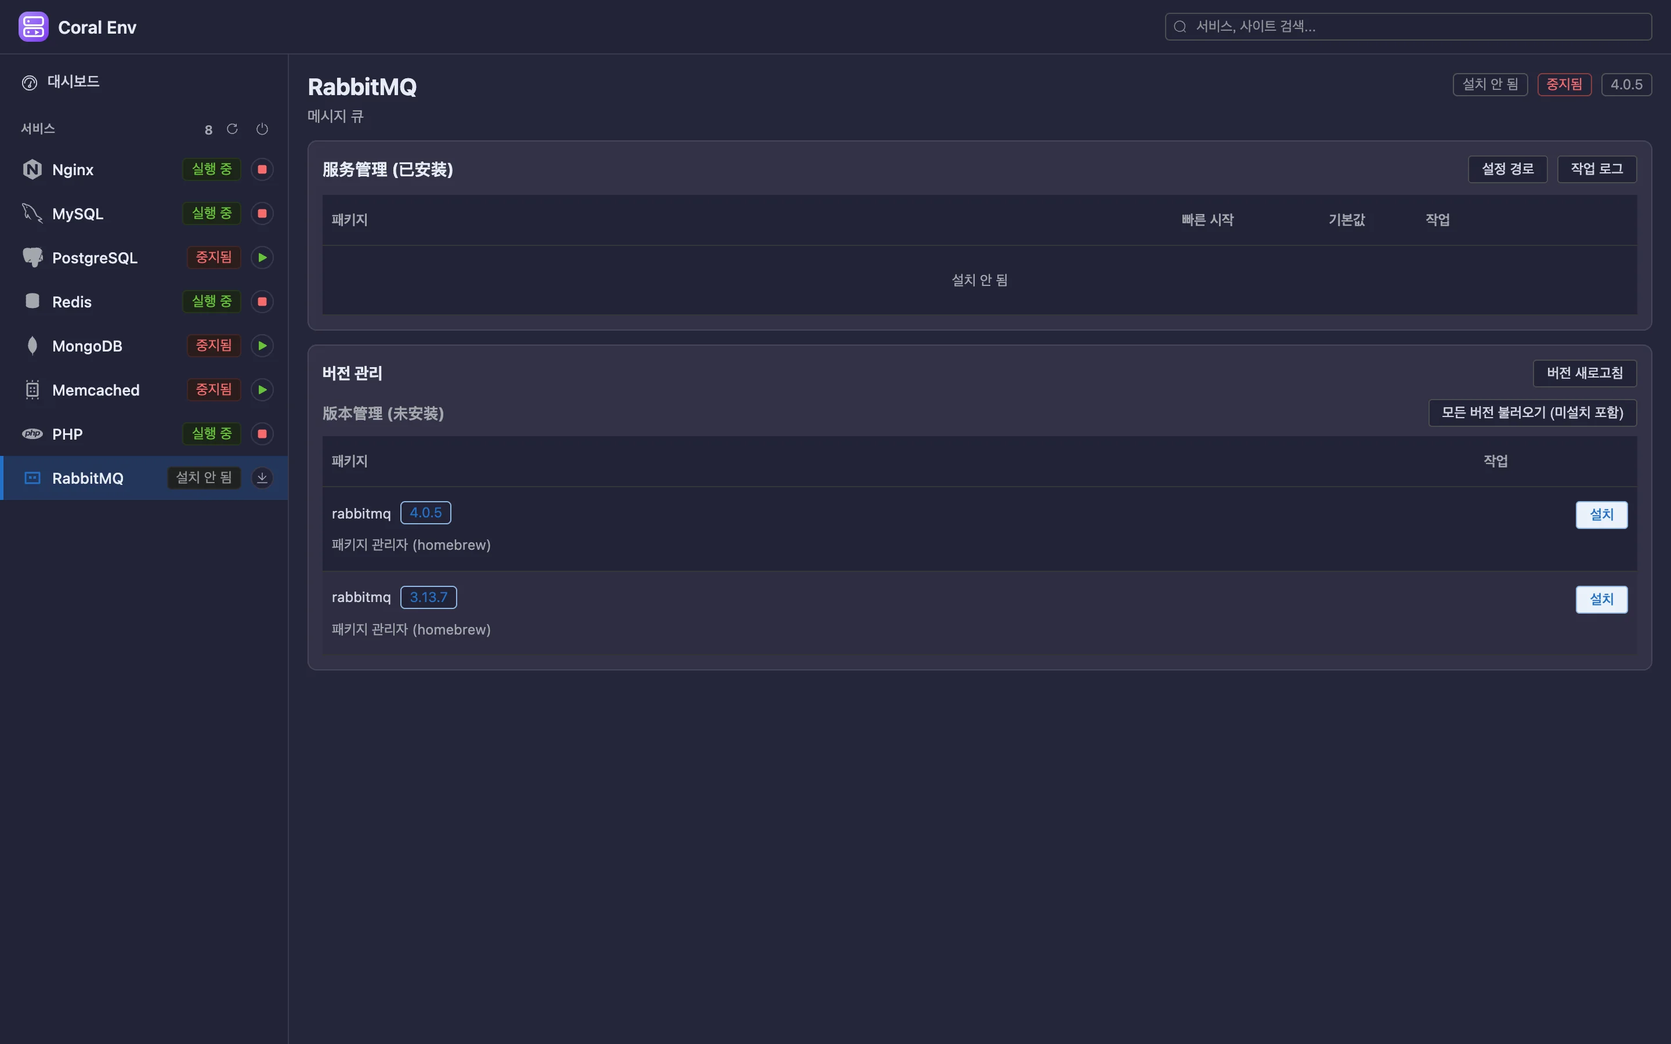The image size is (1671, 1044).
Task: Click the power all services icon
Action: pos(262,129)
